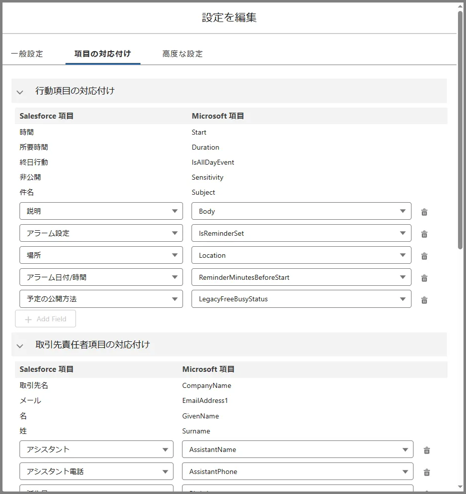Open the アラーム日付/時間 field dropdown
Screen dimensions: 466x494
(x=101, y=277)
